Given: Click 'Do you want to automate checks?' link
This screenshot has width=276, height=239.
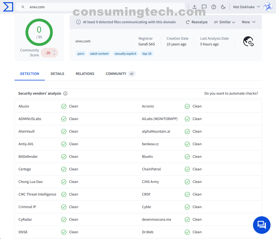Looking at the screenshot, I should tap(231, 94).
